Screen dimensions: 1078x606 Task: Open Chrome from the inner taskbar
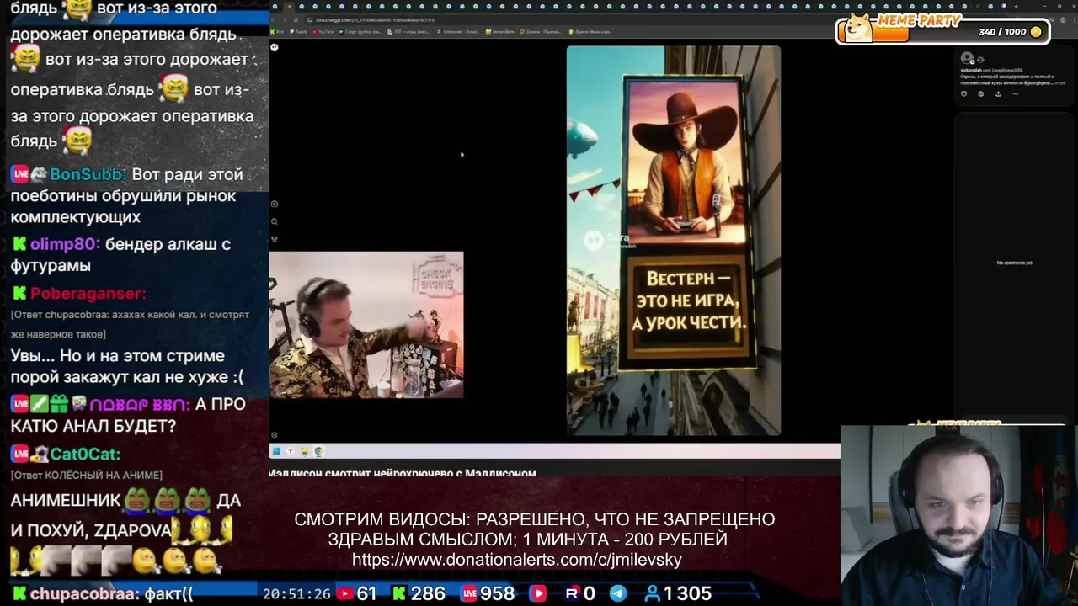coord(318,451)
